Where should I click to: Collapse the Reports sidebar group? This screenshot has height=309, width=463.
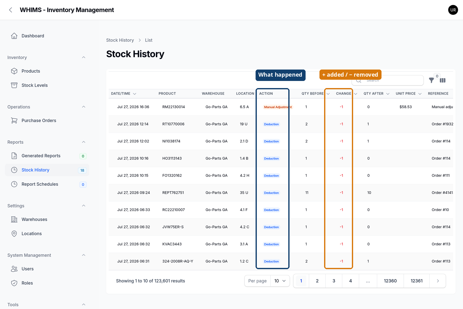pos(84,142)
